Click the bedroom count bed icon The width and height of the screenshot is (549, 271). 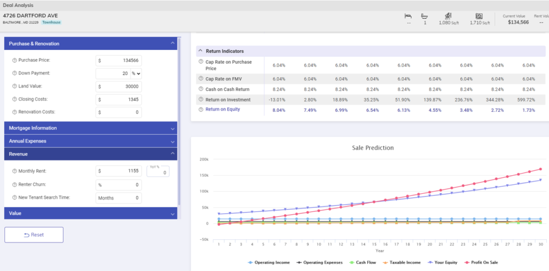(408, 16)
